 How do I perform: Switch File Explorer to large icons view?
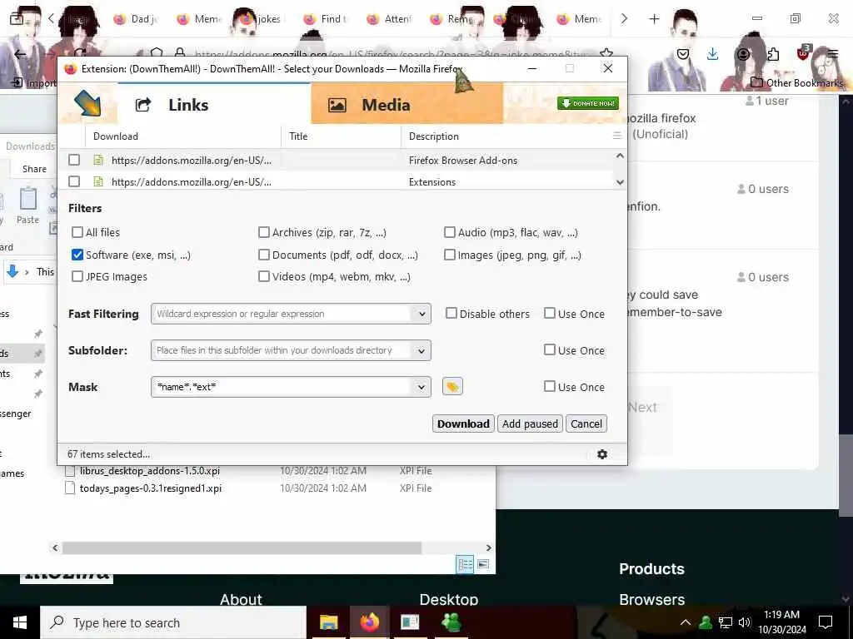coord(482,565)
